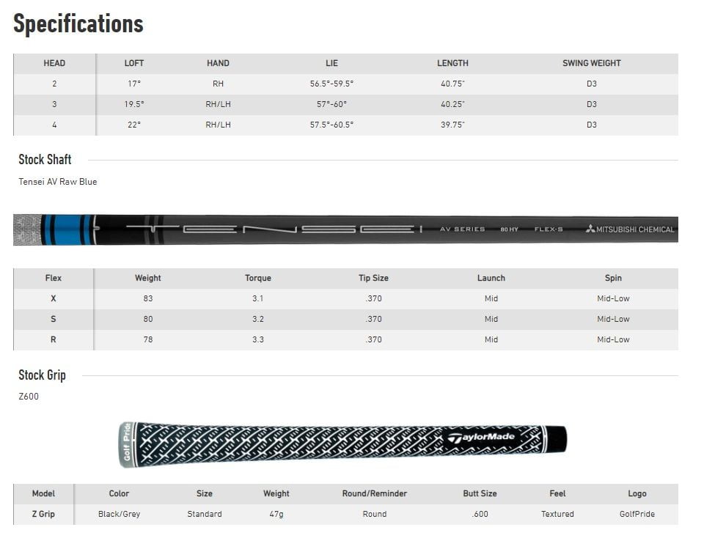Click the HEAD column header
Screen dimensions: 704x541
coord(54,63)
